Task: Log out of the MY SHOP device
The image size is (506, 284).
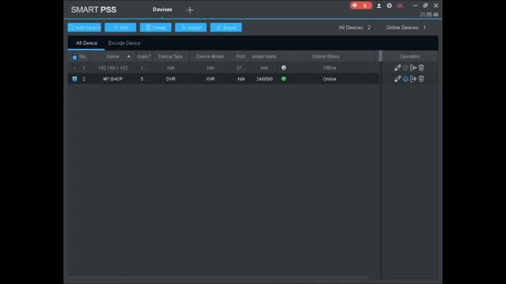Action: tap(413, 79)
